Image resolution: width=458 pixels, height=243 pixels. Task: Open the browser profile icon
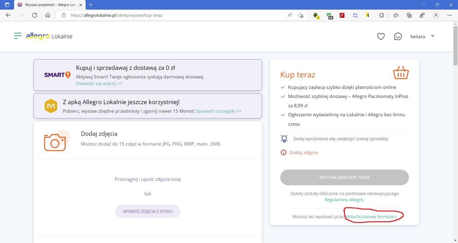coord(436,15)
